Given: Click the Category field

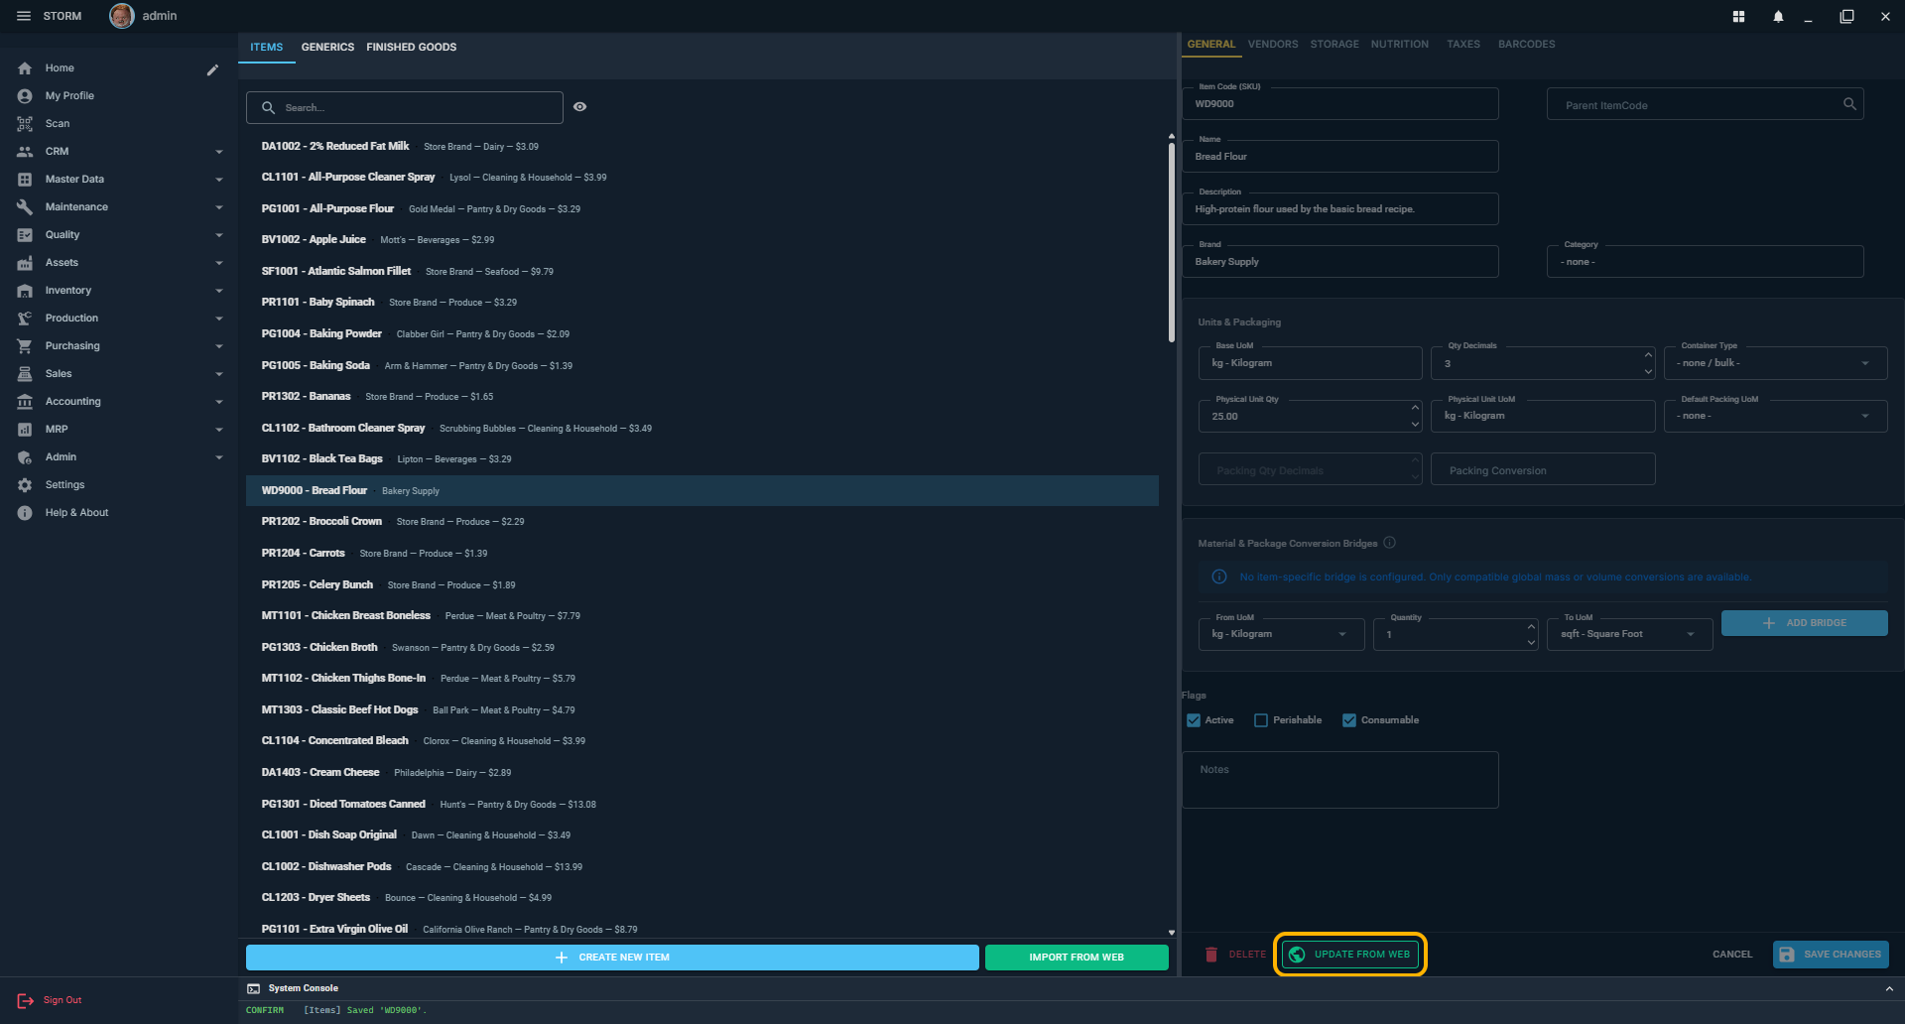Looking at the screenshot, I should coord(1705,262).
